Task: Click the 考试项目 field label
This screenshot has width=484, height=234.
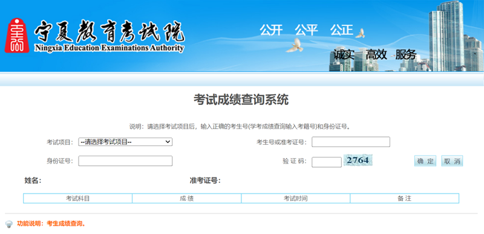Action: [60, 142]
